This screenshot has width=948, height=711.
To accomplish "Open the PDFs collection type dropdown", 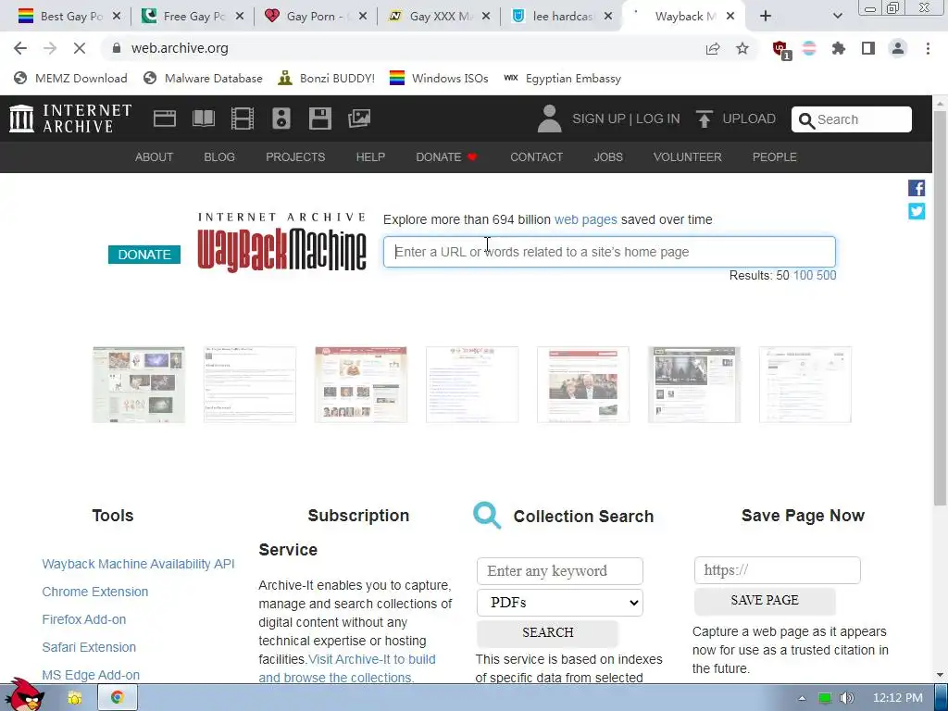I will (x=560, y=603).
